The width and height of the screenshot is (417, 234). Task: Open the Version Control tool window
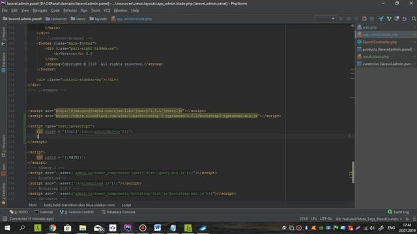point(77,212)
